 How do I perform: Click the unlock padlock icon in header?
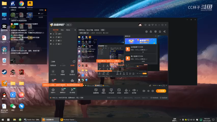pyautogui.click(x=151, y=31)
